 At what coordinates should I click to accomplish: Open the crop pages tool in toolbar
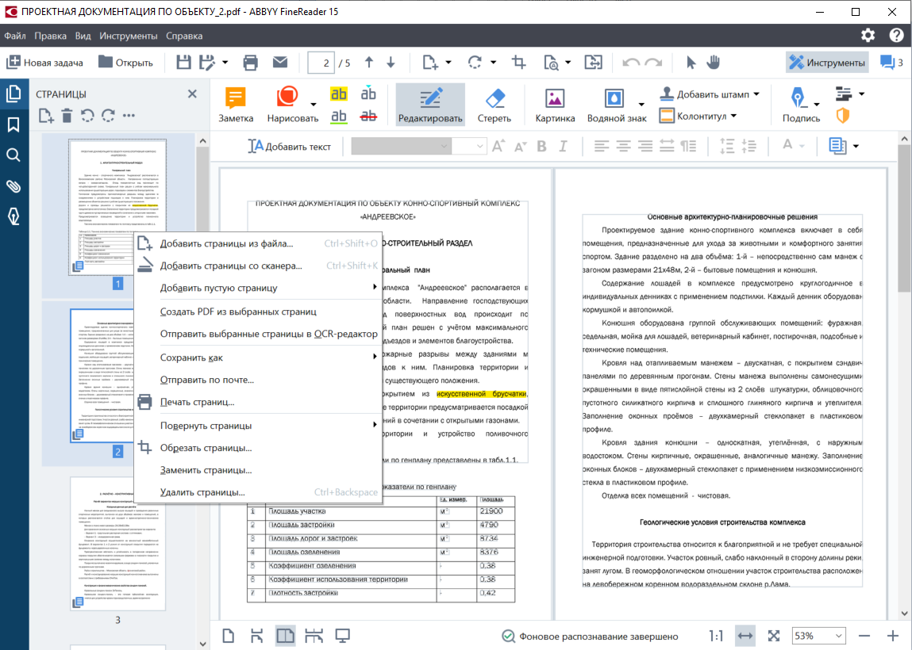tap(519, 61)
